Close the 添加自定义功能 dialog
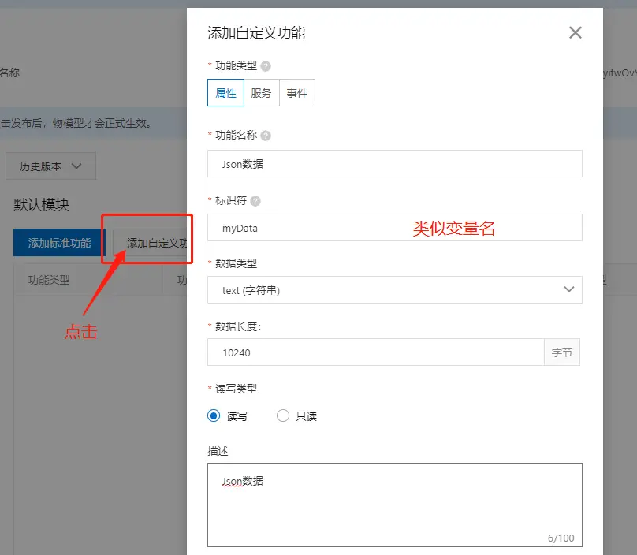637x555 pixels. [x=575, y=32]
